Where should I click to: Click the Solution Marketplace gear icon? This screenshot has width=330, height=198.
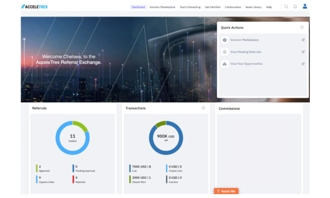[x=225, y=40]
